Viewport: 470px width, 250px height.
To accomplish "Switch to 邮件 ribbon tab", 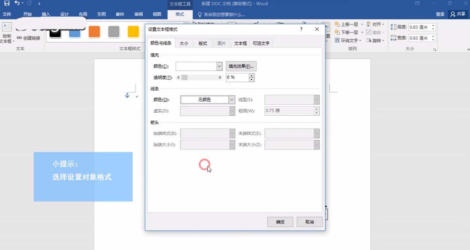I will click(120, 14).
